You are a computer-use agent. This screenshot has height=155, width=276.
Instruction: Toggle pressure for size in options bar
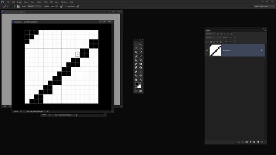78,6
